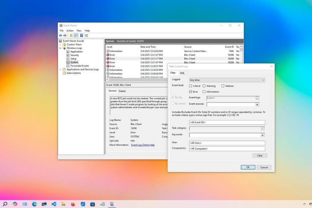The width and height of the screenshot is (312, 208).
Task: Open the Action menu
Action: [x=70, y=31]
